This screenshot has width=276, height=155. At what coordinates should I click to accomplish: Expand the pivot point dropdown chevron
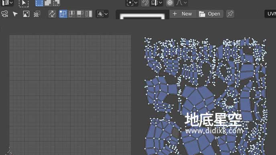point(136,3)
